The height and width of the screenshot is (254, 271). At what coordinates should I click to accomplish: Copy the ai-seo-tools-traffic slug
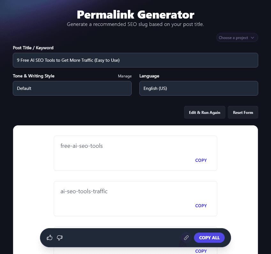(x=201, y=206)
